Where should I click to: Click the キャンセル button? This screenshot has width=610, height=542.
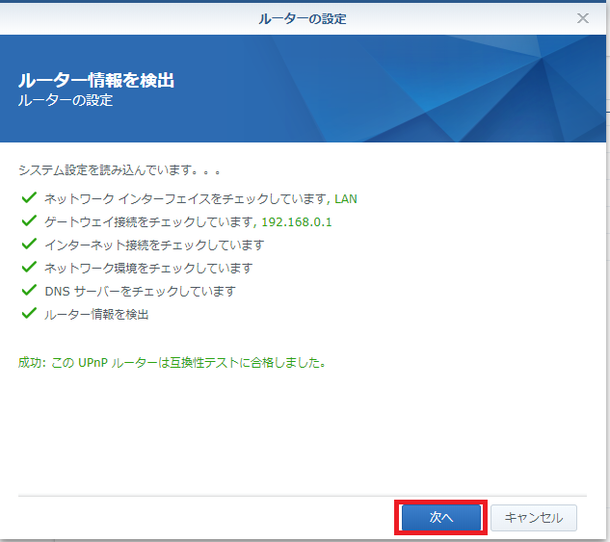tap(533, 518)
